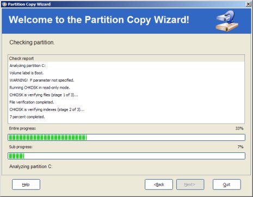Quit the Partition Copy Wizard
The width and height of the screenshot is (253, 197).
click(x=227, y=184)
